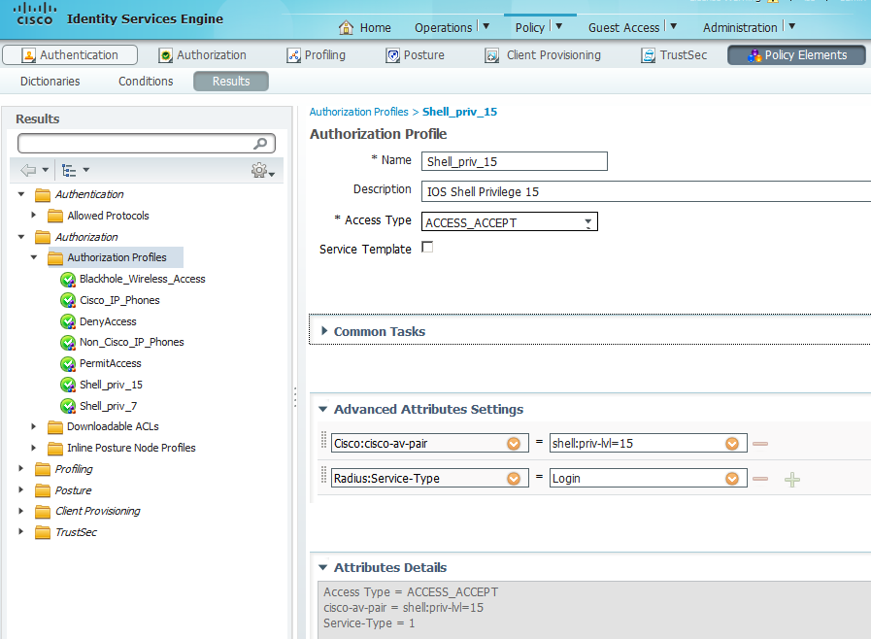
Task: Collapse the Advanced Attributes Settings section
Action: (x=322, y=409)
